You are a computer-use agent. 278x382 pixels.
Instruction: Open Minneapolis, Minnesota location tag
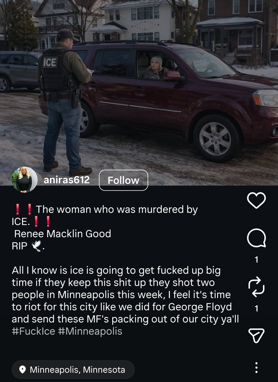click(x=73, y=370)
